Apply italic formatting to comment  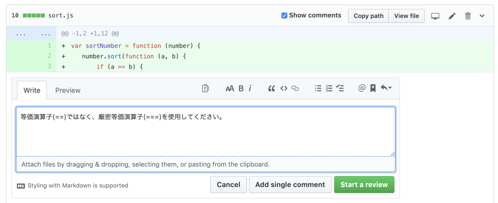(250, 89)
